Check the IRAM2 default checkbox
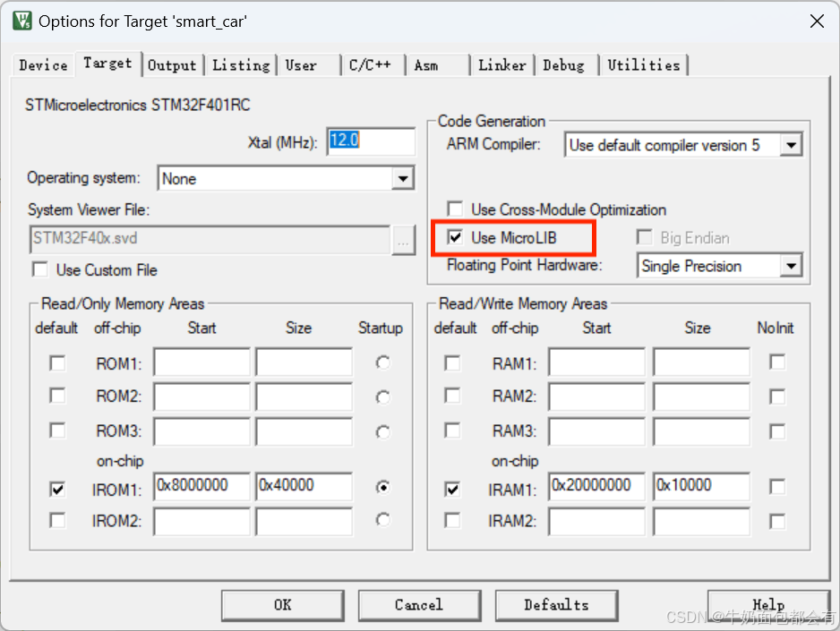 (x=452, y=520)
